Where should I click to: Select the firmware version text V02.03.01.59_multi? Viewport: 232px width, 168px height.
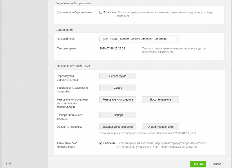tap(184, 133)
